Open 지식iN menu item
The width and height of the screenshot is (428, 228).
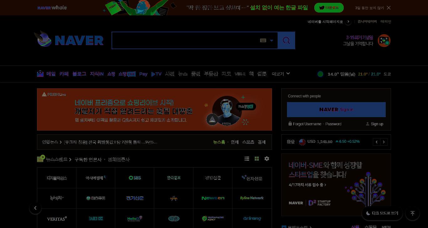click(x=97, y=74)
